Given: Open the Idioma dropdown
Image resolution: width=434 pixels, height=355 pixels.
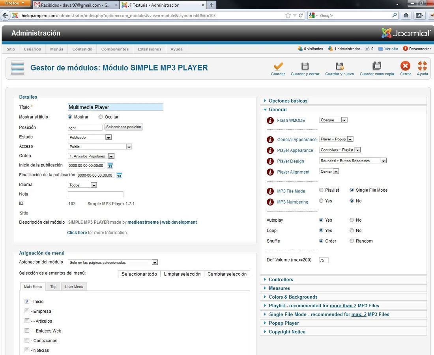Looking at the screenshot, I should pyautogui.click(x=82, y=185).
